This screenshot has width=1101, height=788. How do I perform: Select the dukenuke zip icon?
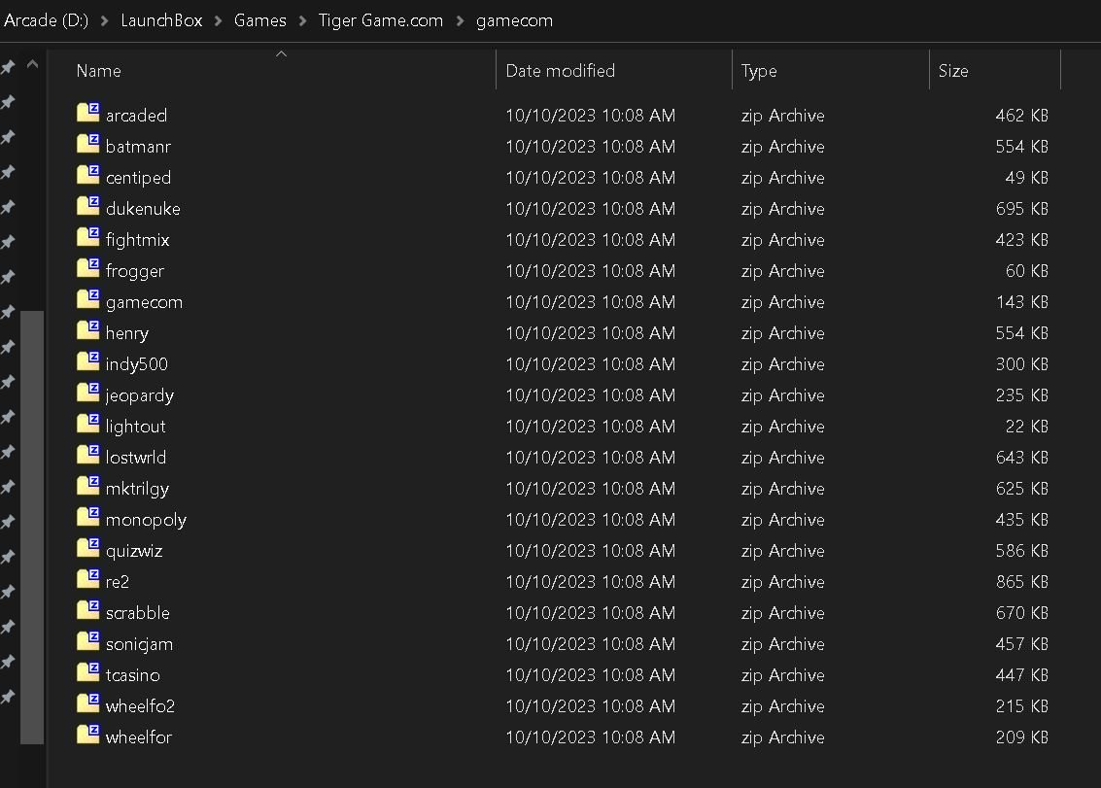pos(87,206)
